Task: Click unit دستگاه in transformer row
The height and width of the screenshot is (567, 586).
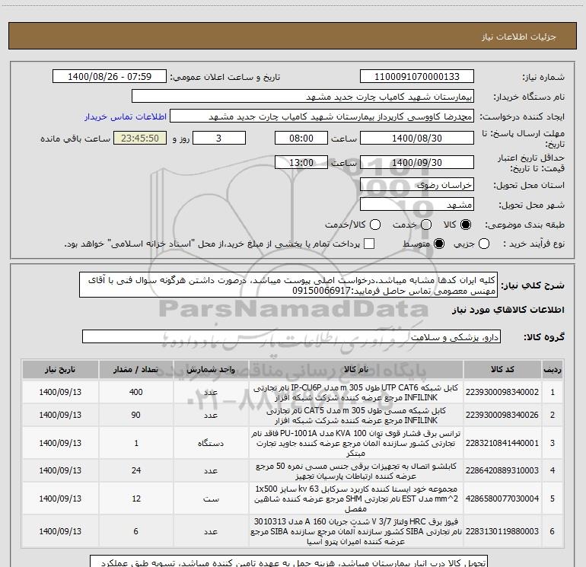Action: [211, 443]
